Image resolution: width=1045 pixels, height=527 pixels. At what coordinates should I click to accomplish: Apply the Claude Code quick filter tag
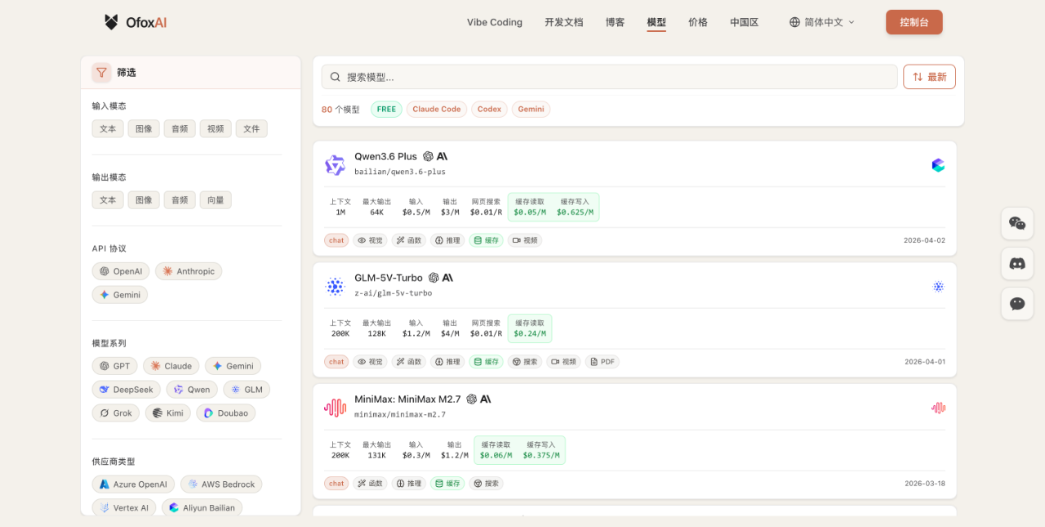tap(436, 109)
